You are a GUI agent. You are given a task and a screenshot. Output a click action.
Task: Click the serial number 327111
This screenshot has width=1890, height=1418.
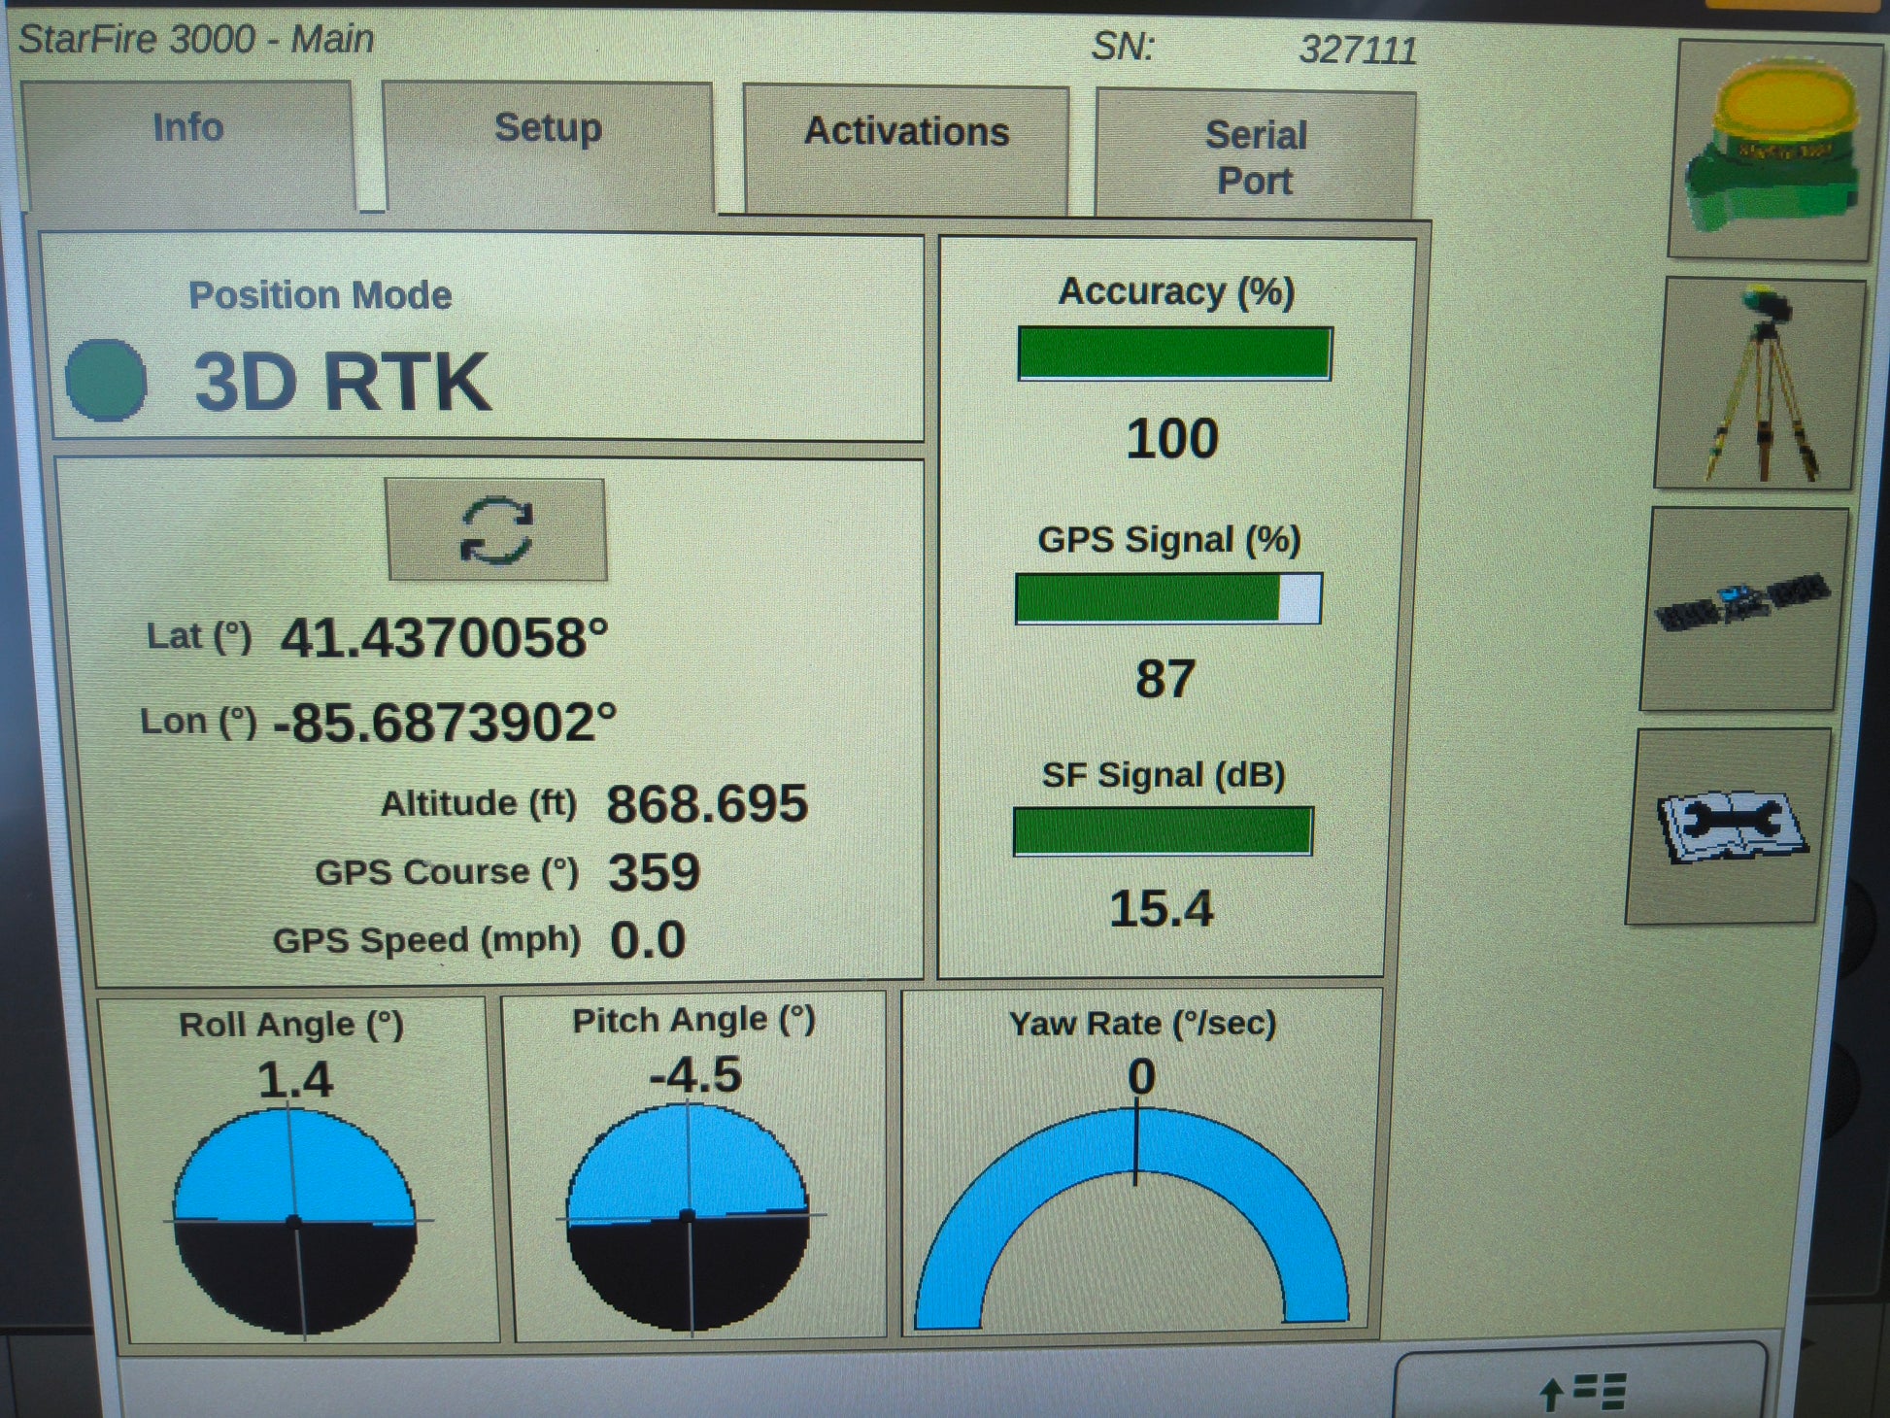point(1358,51)
